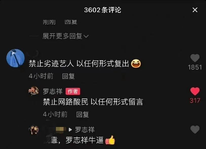Open the 罗志祥 author username link
206x149 pixels.
(x=53, y=91)
